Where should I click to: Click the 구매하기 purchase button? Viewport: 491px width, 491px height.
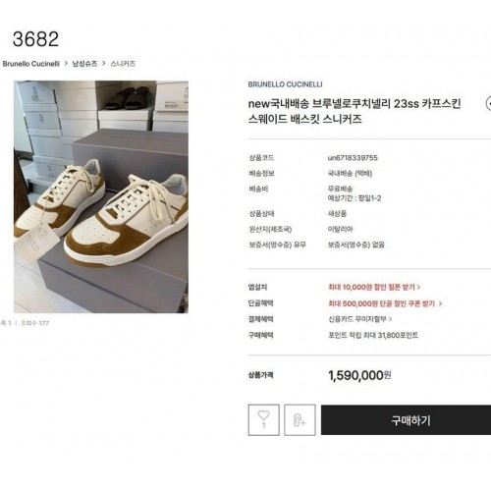click(x=406, y=420)
